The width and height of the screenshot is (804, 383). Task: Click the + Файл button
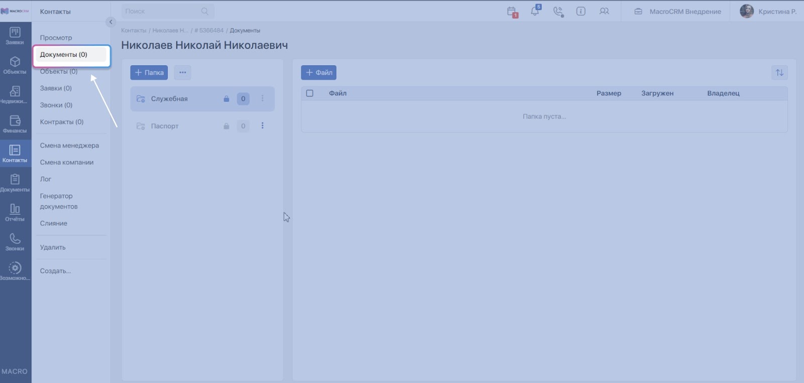click(x=319, y=73)
